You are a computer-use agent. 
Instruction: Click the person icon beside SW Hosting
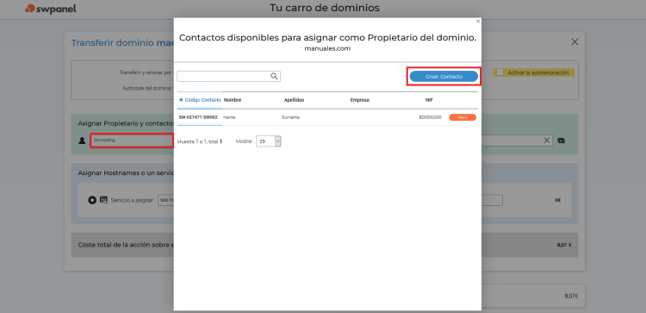(x=82, y=141)
